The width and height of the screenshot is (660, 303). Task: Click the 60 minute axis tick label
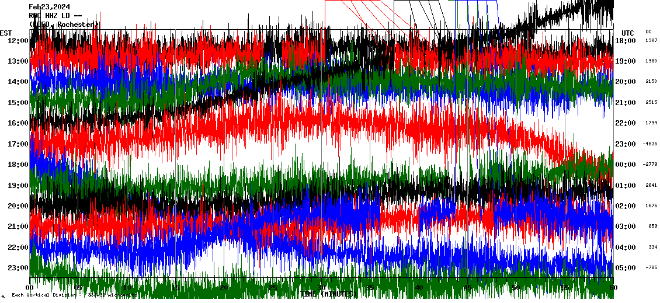[x=613, y=287]
